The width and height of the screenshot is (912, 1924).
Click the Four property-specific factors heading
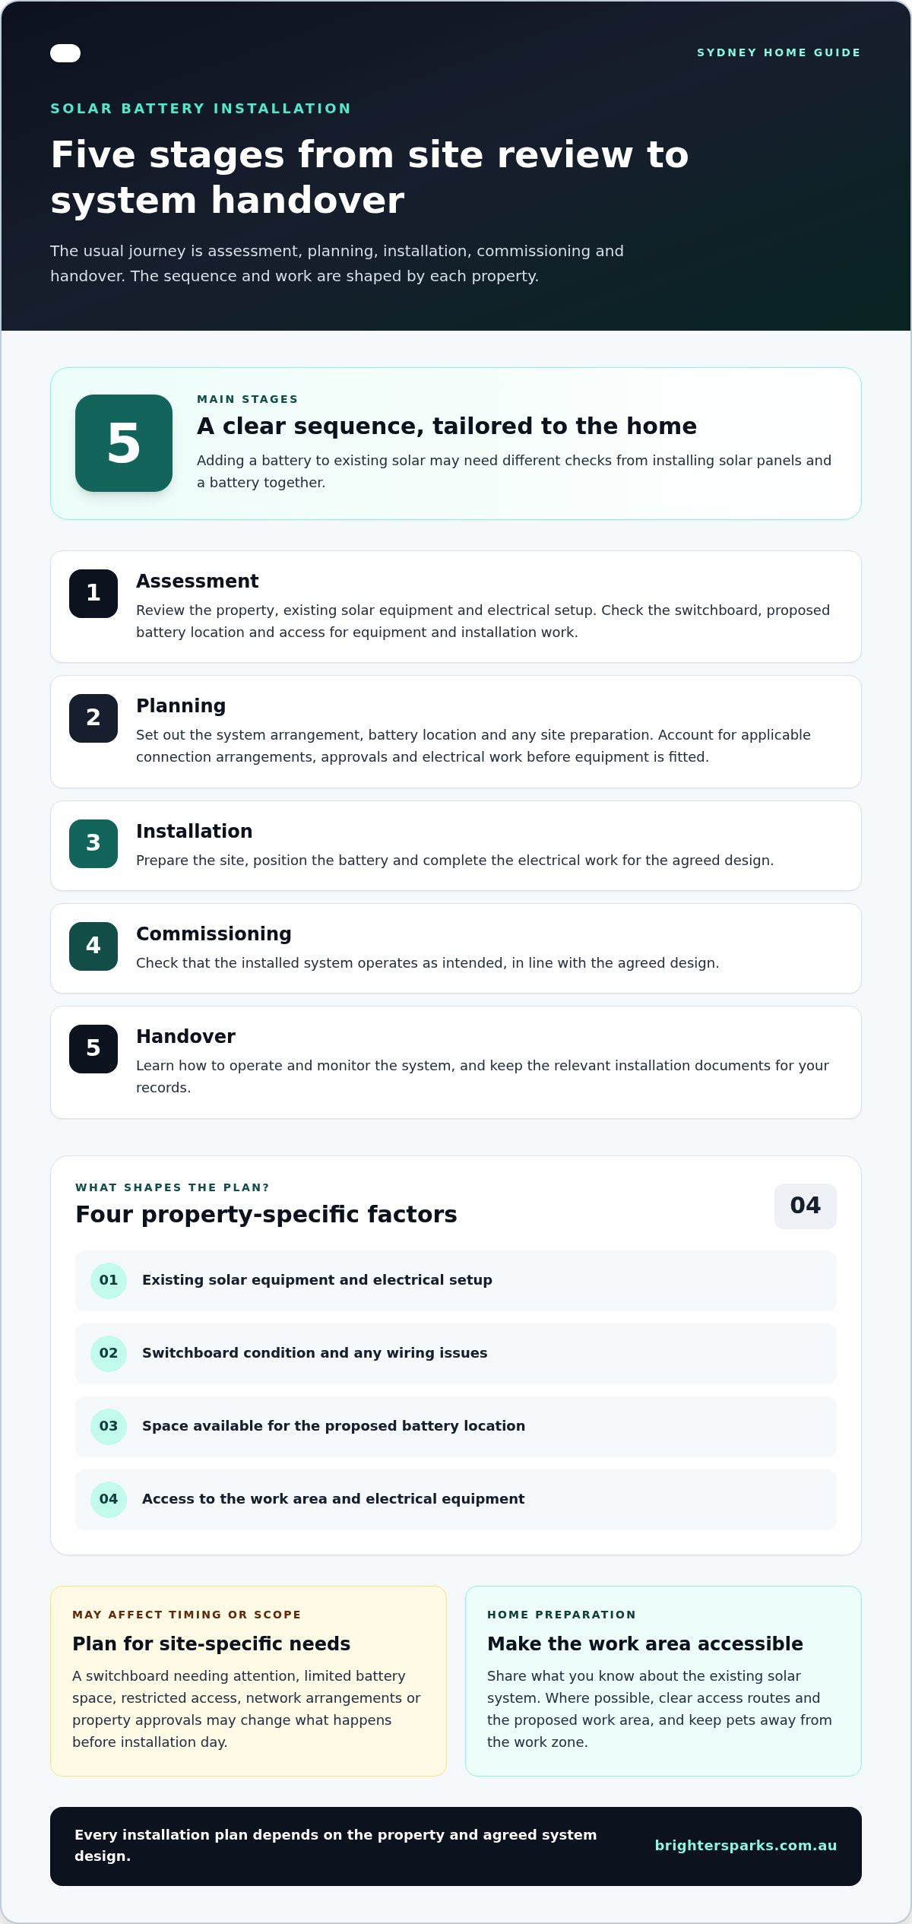tap(266, 1215)
